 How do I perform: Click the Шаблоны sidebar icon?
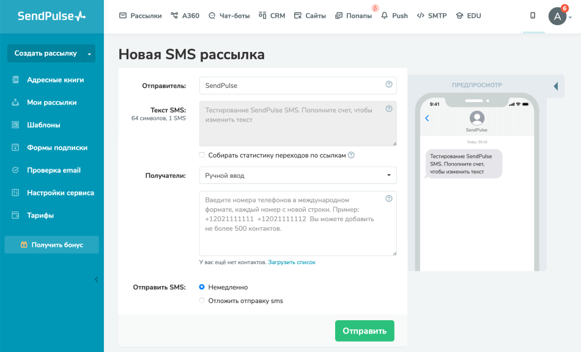coord(15,125)
